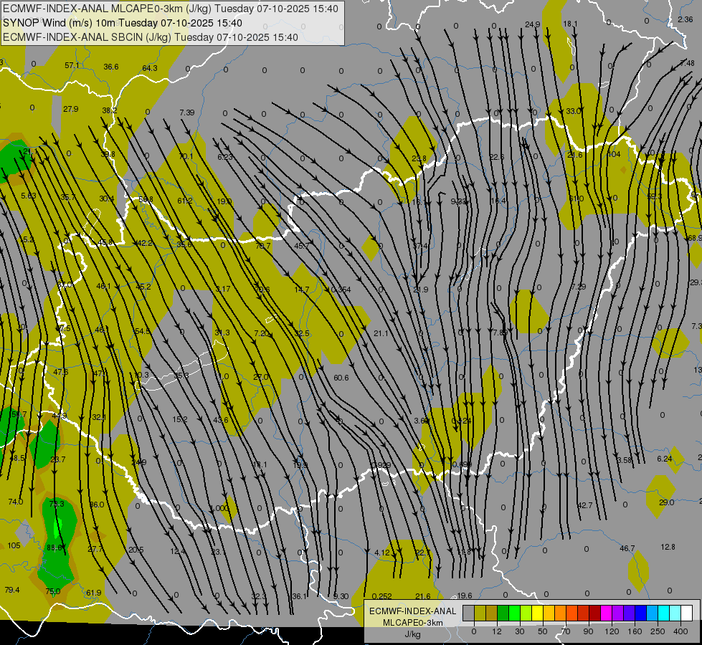Select the MLCAPE0-3km title line at top
The image size is (702, 645).
[x=171, y=9]
